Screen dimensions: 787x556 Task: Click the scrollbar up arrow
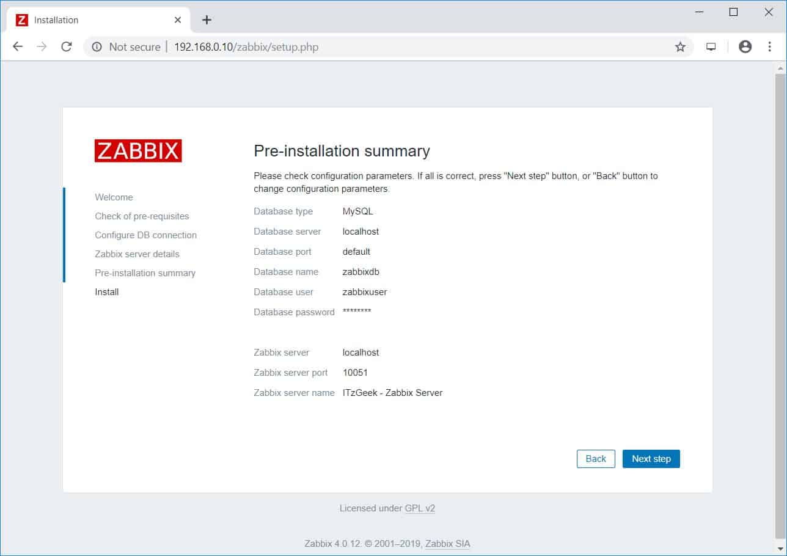pyautogui.click(x=780, y=67)
